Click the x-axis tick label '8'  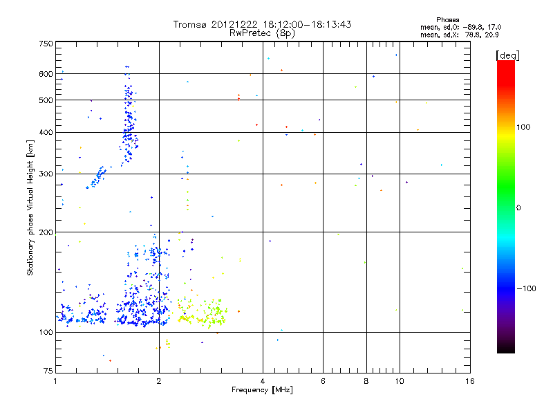coord(366,381)
